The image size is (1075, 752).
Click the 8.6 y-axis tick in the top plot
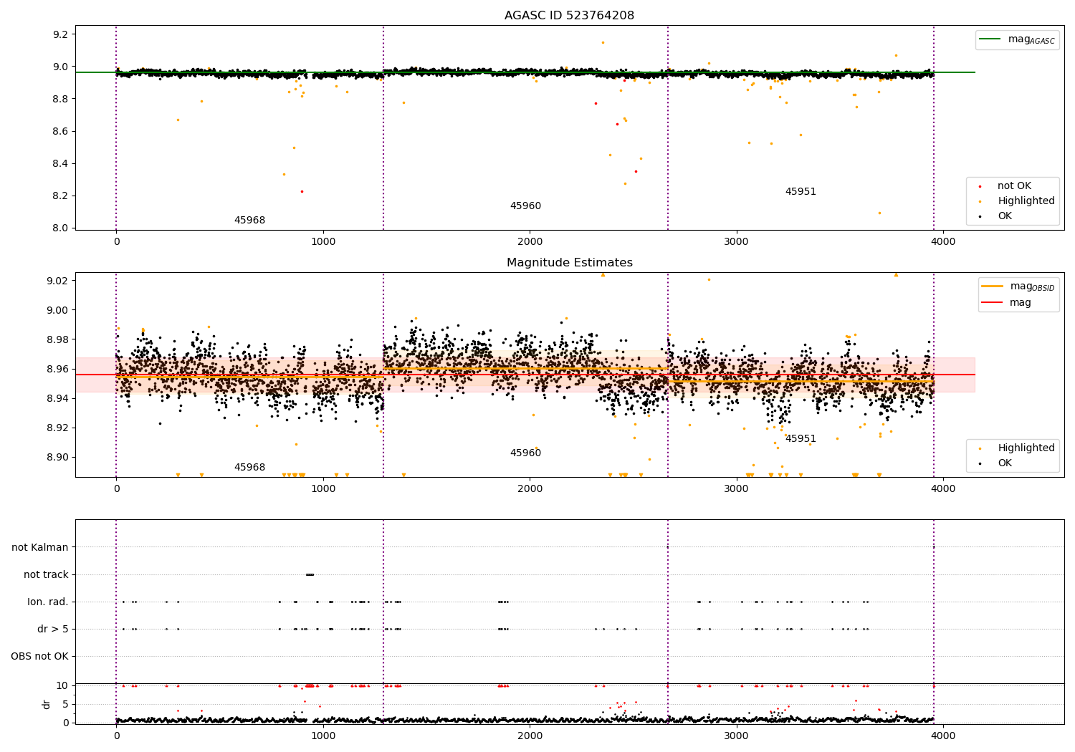tap(60, 131)
